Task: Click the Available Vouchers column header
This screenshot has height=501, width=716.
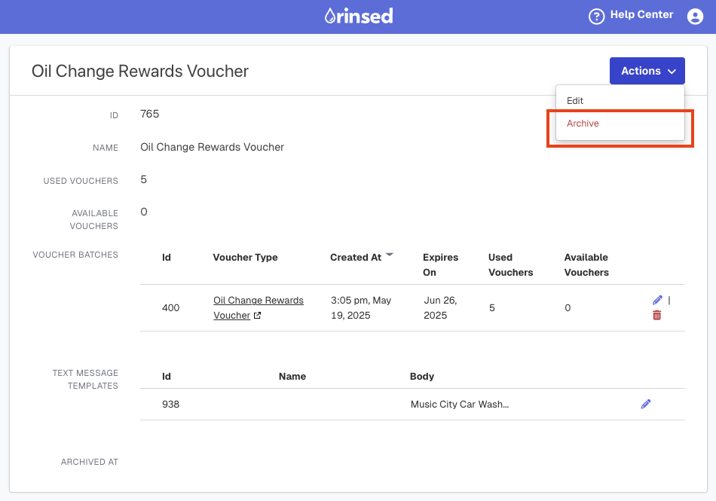Action: 586,264
